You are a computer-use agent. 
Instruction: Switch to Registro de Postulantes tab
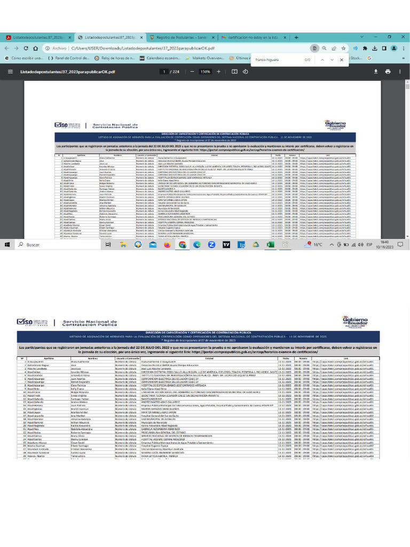(x=182, y=37)
